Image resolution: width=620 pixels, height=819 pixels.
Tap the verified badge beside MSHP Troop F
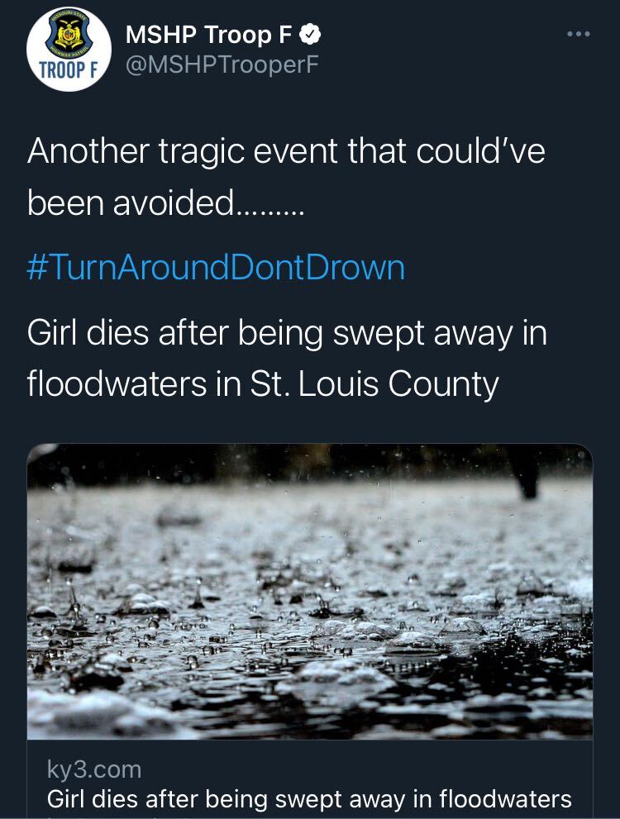click(x=311, y=35)
